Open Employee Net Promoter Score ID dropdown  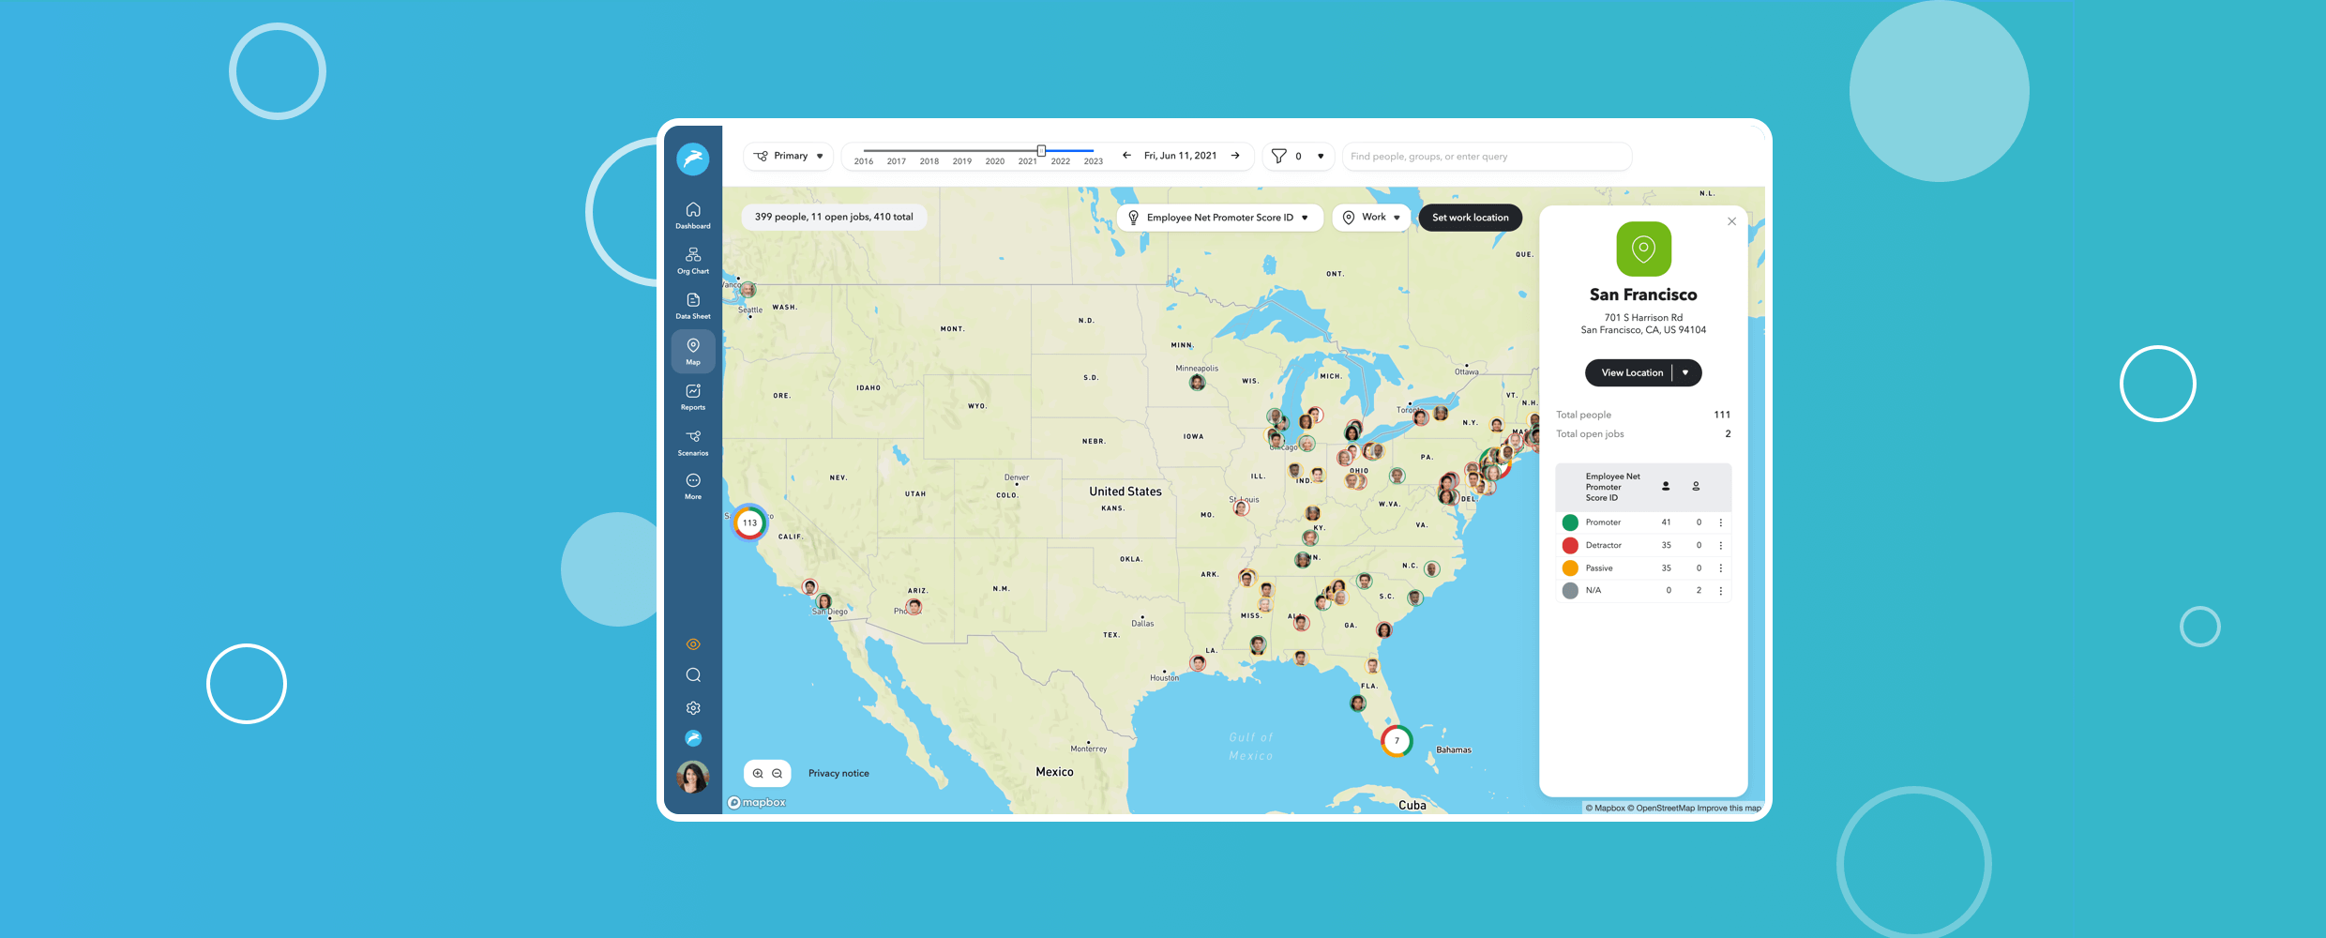pyautogui.click(x=1218, y=218)
